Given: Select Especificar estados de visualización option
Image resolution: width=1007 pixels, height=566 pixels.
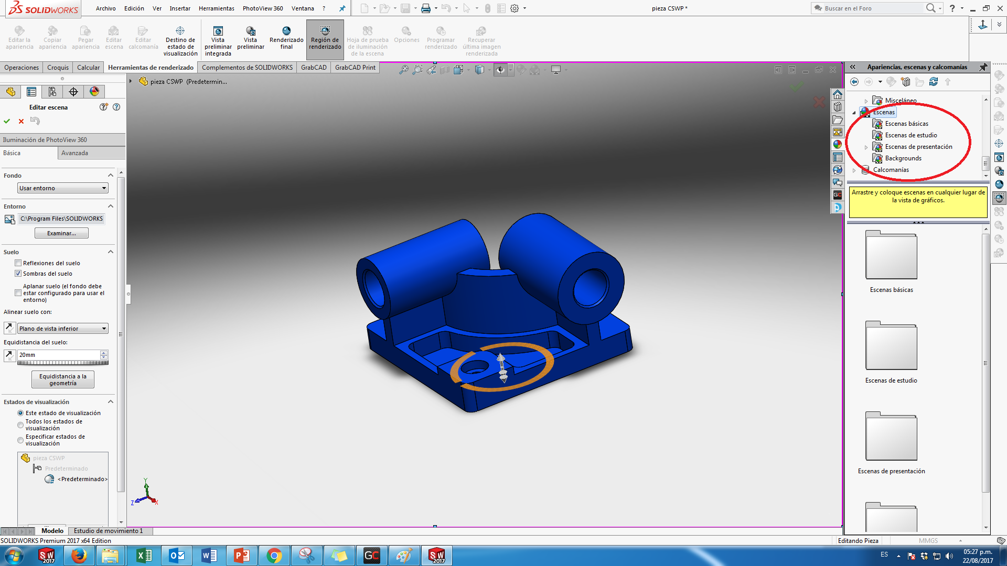Looking at the screenshot, I should pos(20,440).
